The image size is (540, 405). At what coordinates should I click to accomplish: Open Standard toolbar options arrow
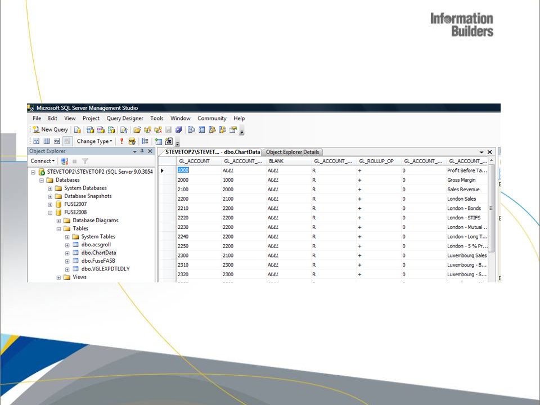pyautogui.click(x=242, y=131)
